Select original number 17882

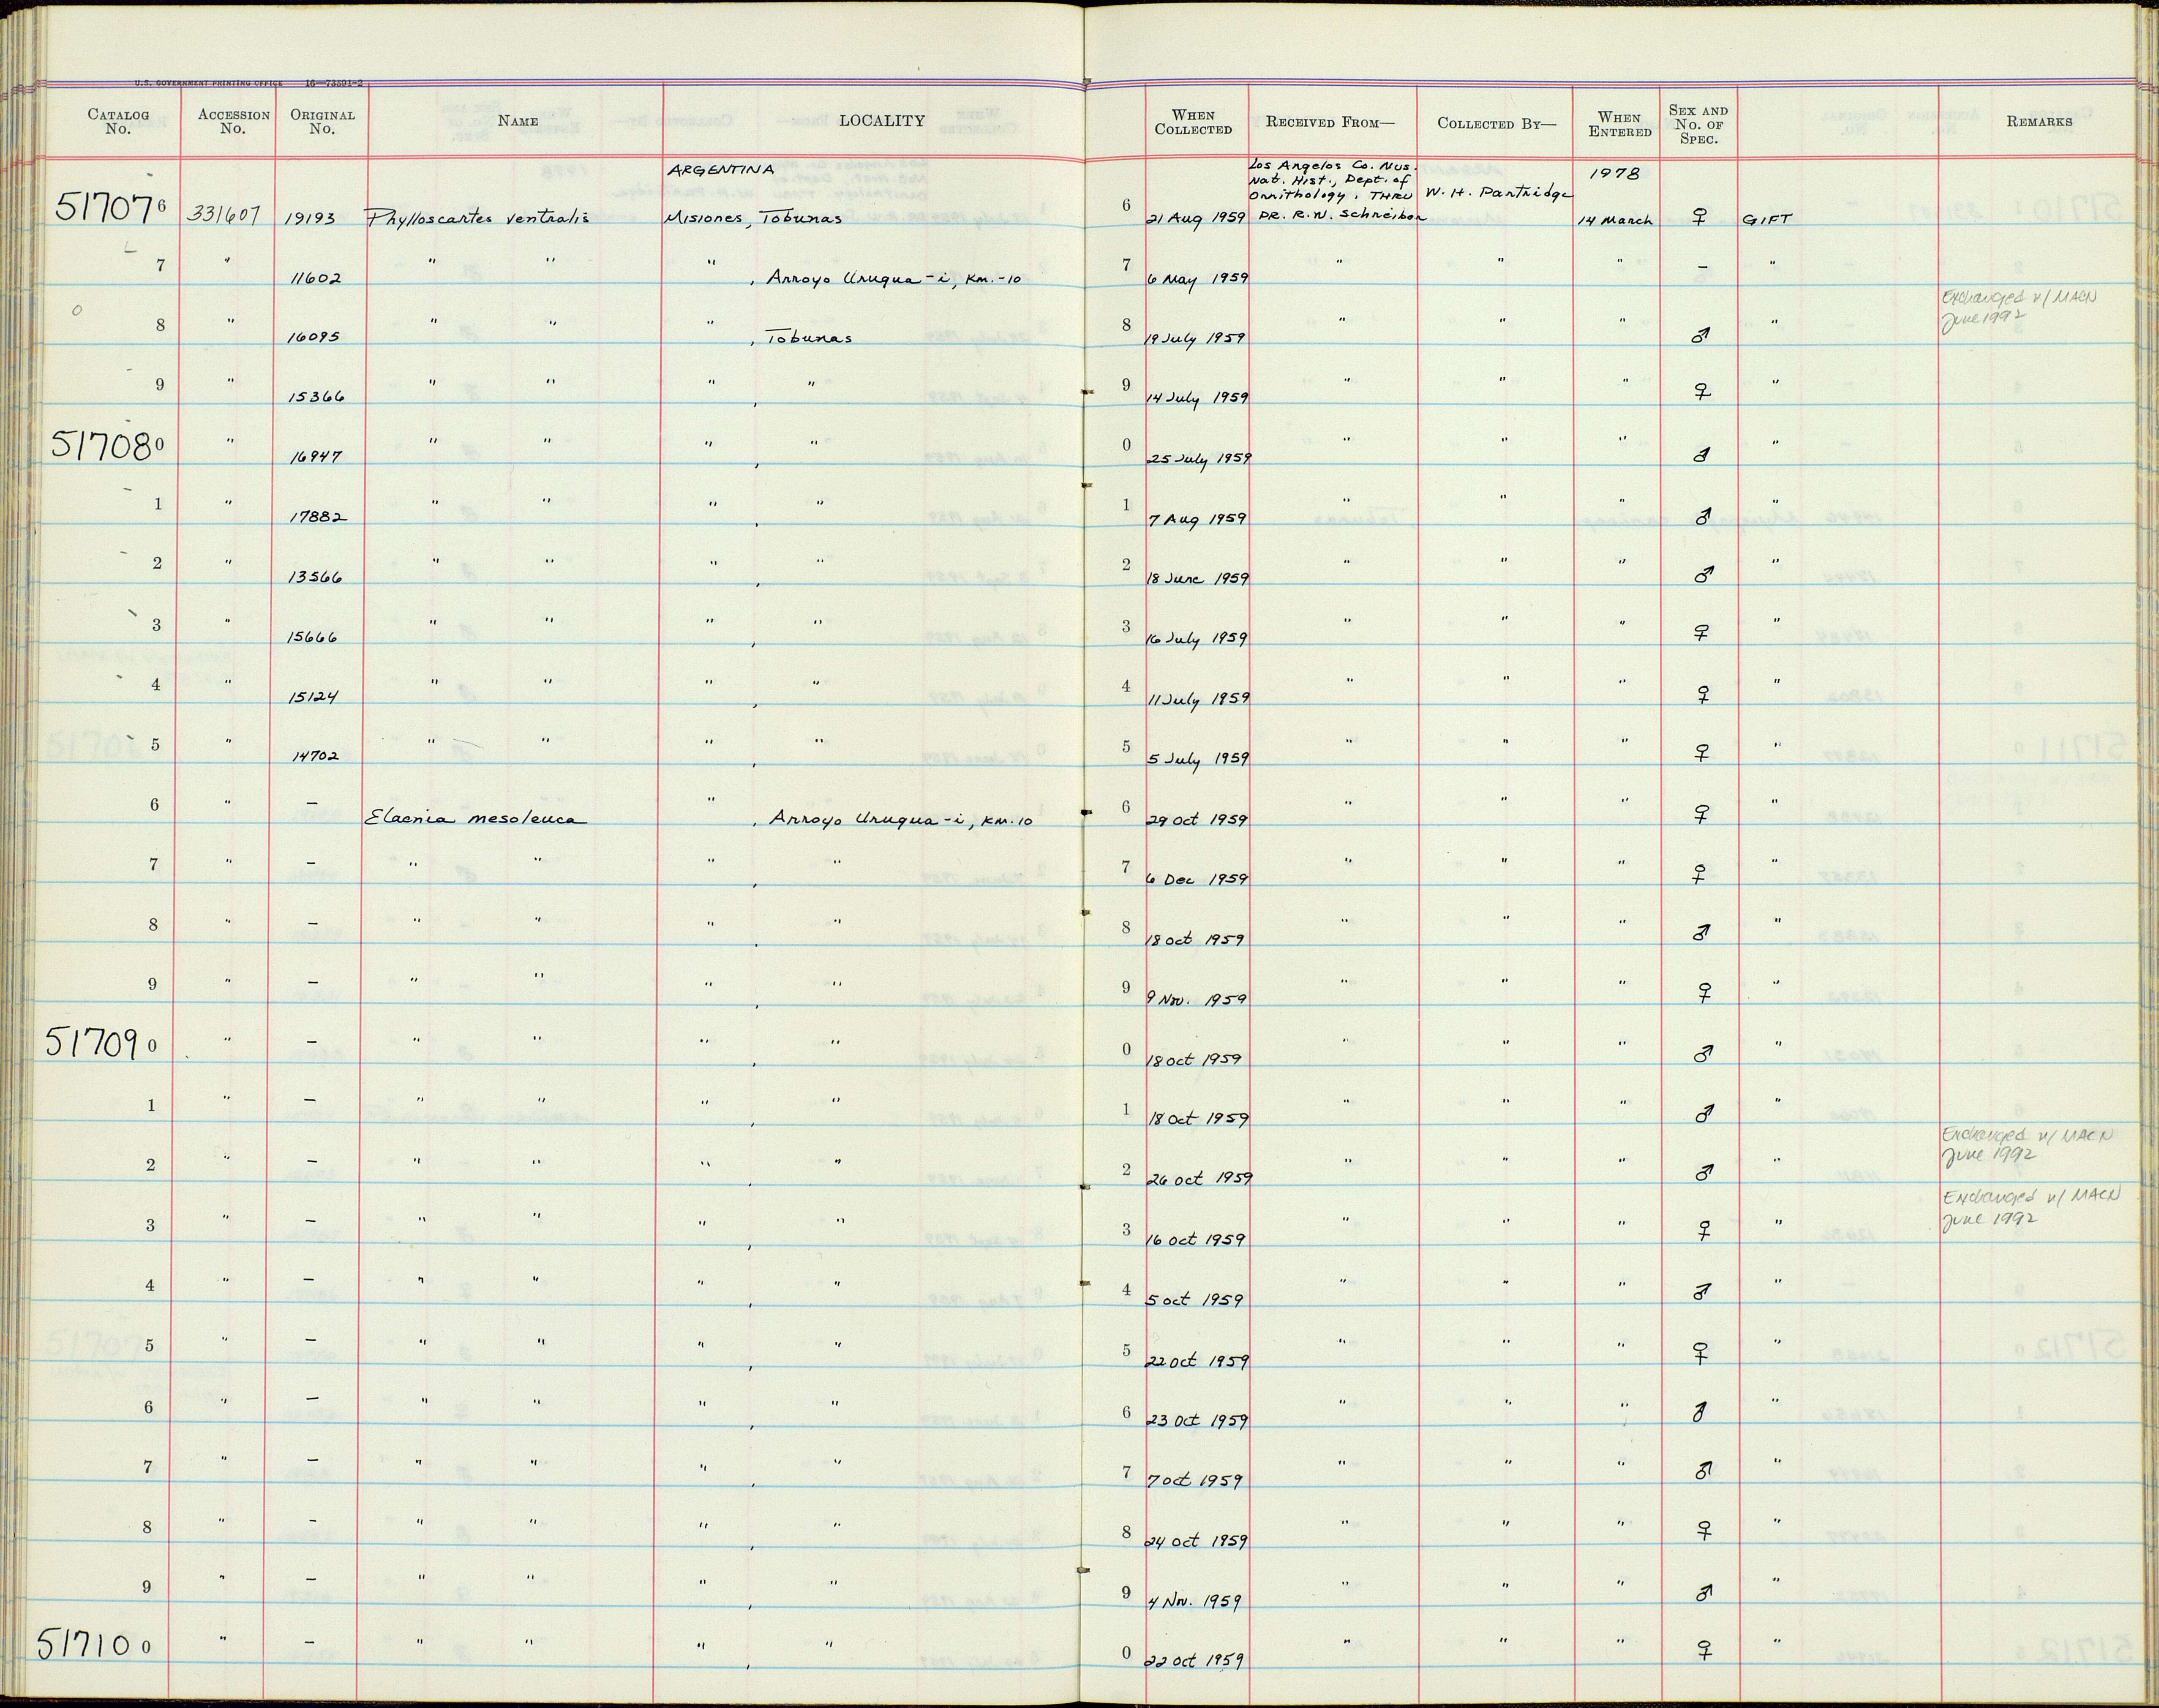click(x=318, y=518)
